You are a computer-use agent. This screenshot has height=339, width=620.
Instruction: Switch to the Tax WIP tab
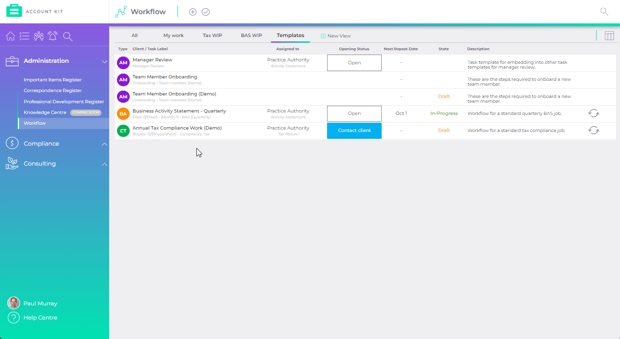[x=213, y=36]
